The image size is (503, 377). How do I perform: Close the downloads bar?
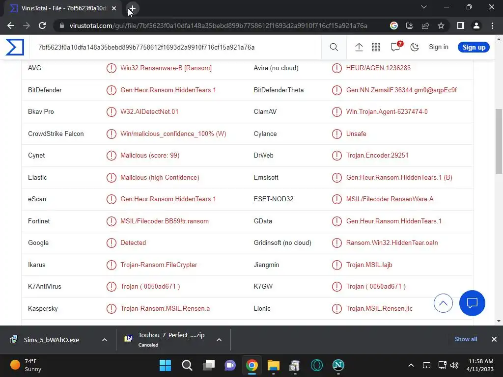click(494, 339)
